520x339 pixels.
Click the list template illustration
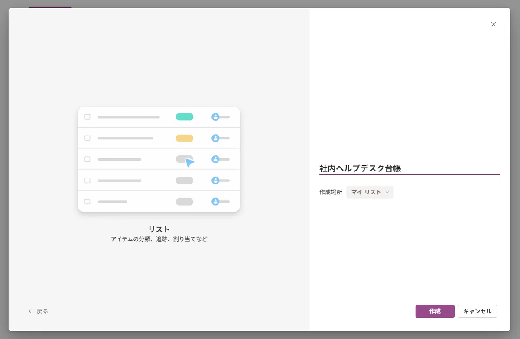tap(159, 159)
